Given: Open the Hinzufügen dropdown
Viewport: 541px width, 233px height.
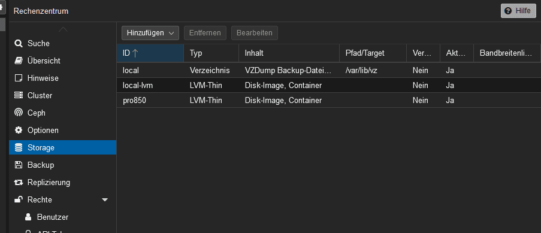Looking at the screenshot, I should (x=150, y=33).
